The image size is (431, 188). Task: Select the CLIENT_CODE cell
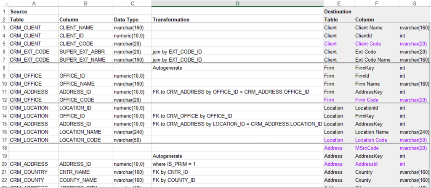click(85, 44)
